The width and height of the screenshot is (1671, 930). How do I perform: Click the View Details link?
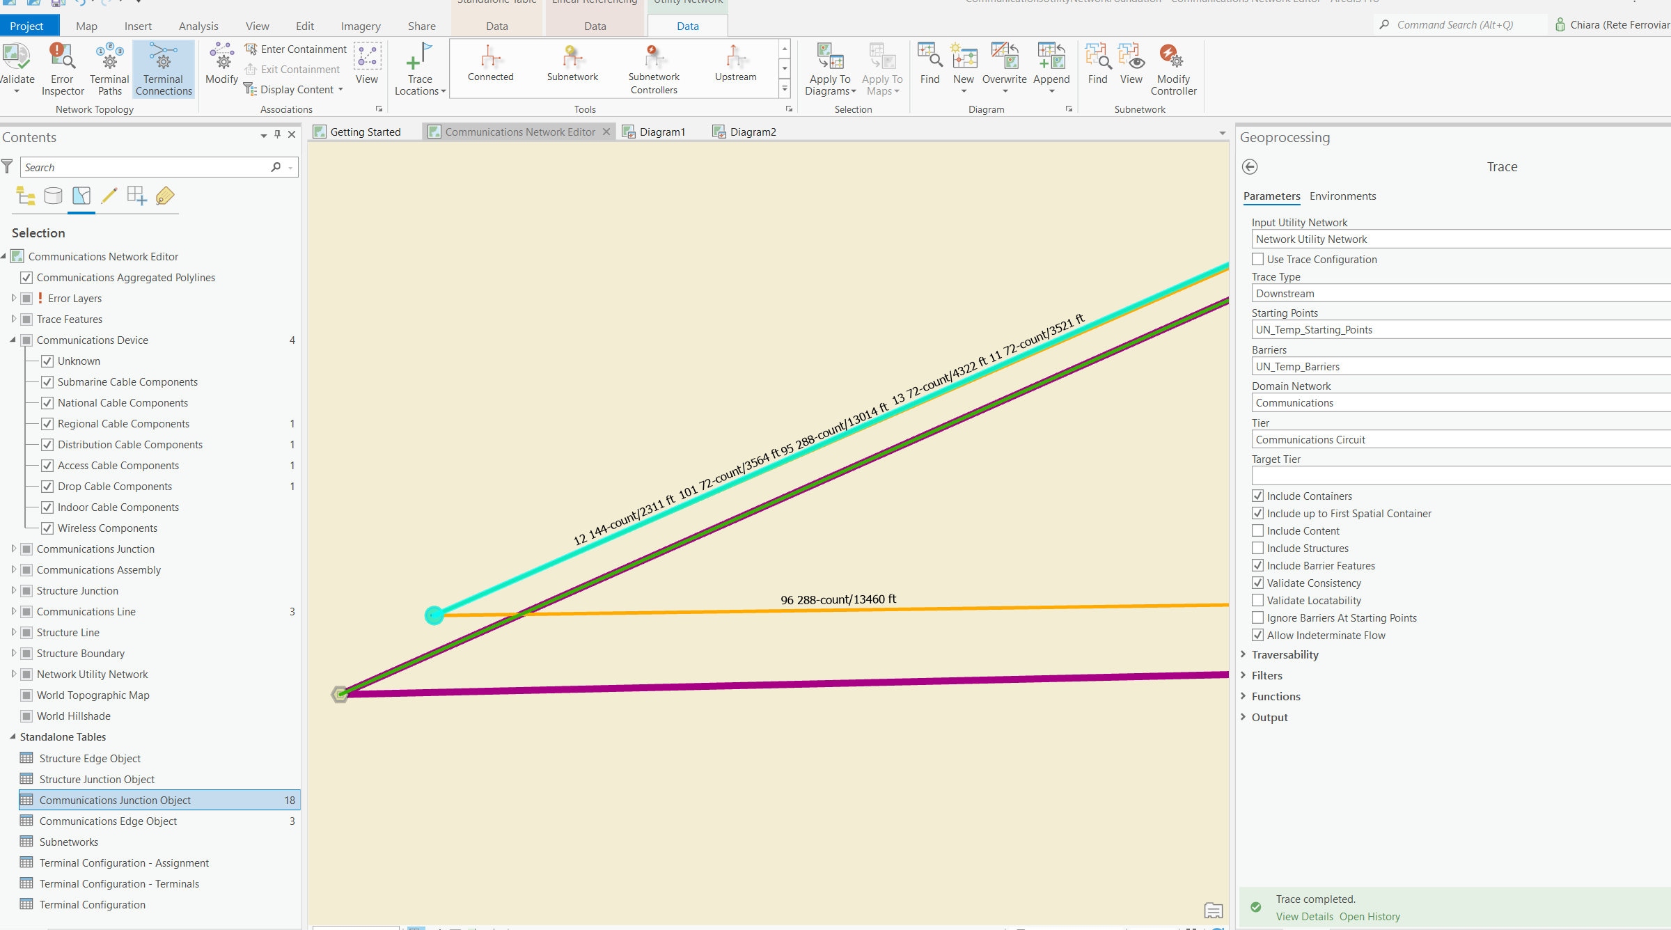[x=1304, y=917]
